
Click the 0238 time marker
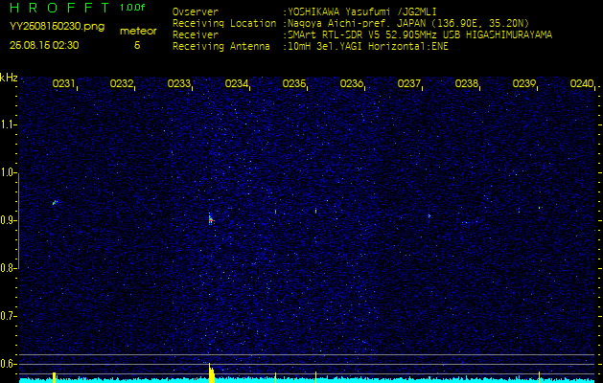click(x=467, y=83)
